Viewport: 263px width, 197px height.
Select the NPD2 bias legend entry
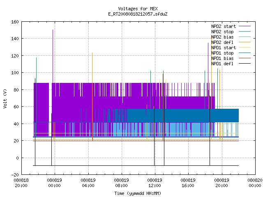coord(231,37)
